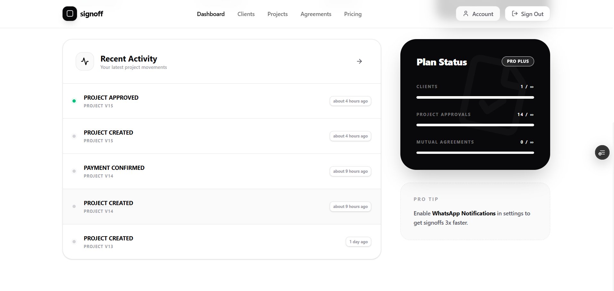
Task: Click the Clients usage progress bar
Action: pos(475,97)
